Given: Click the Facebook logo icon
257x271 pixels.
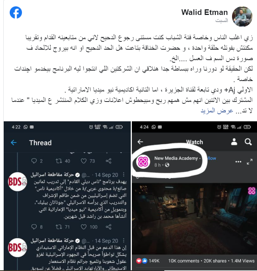Looking at the screenshot, I should pos(16,12).
